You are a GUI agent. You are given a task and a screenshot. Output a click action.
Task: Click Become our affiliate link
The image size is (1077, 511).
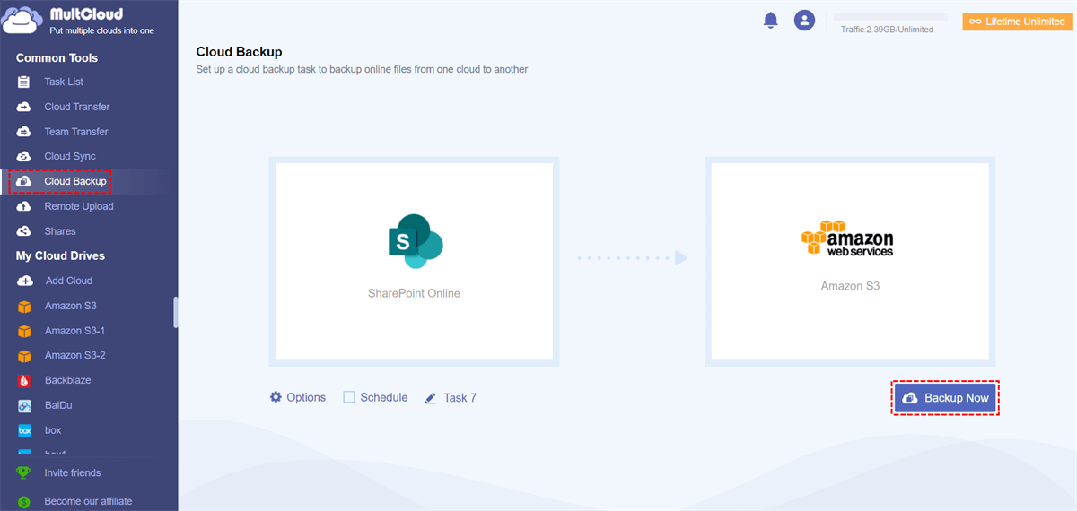pyautogui.click(x=88, y=502)
